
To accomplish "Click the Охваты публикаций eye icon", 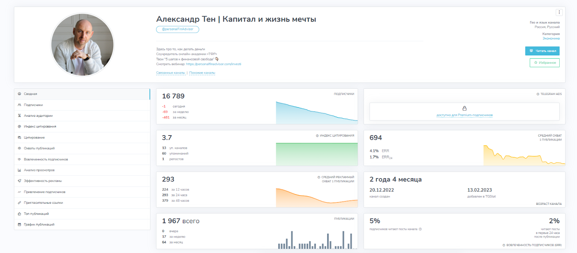I will 19,148.
